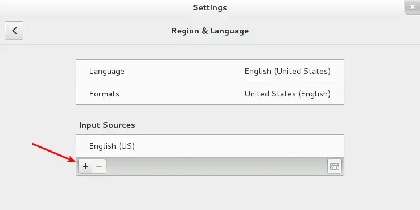420x210 pixels.
Task: Click the Settings window title bar
Action: [210, 7]
